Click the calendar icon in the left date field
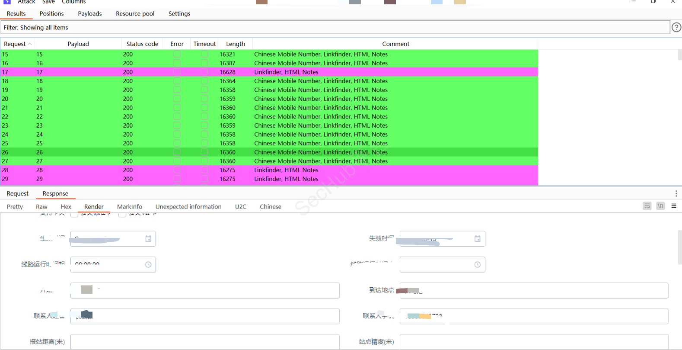 click(x=148, y=239)
